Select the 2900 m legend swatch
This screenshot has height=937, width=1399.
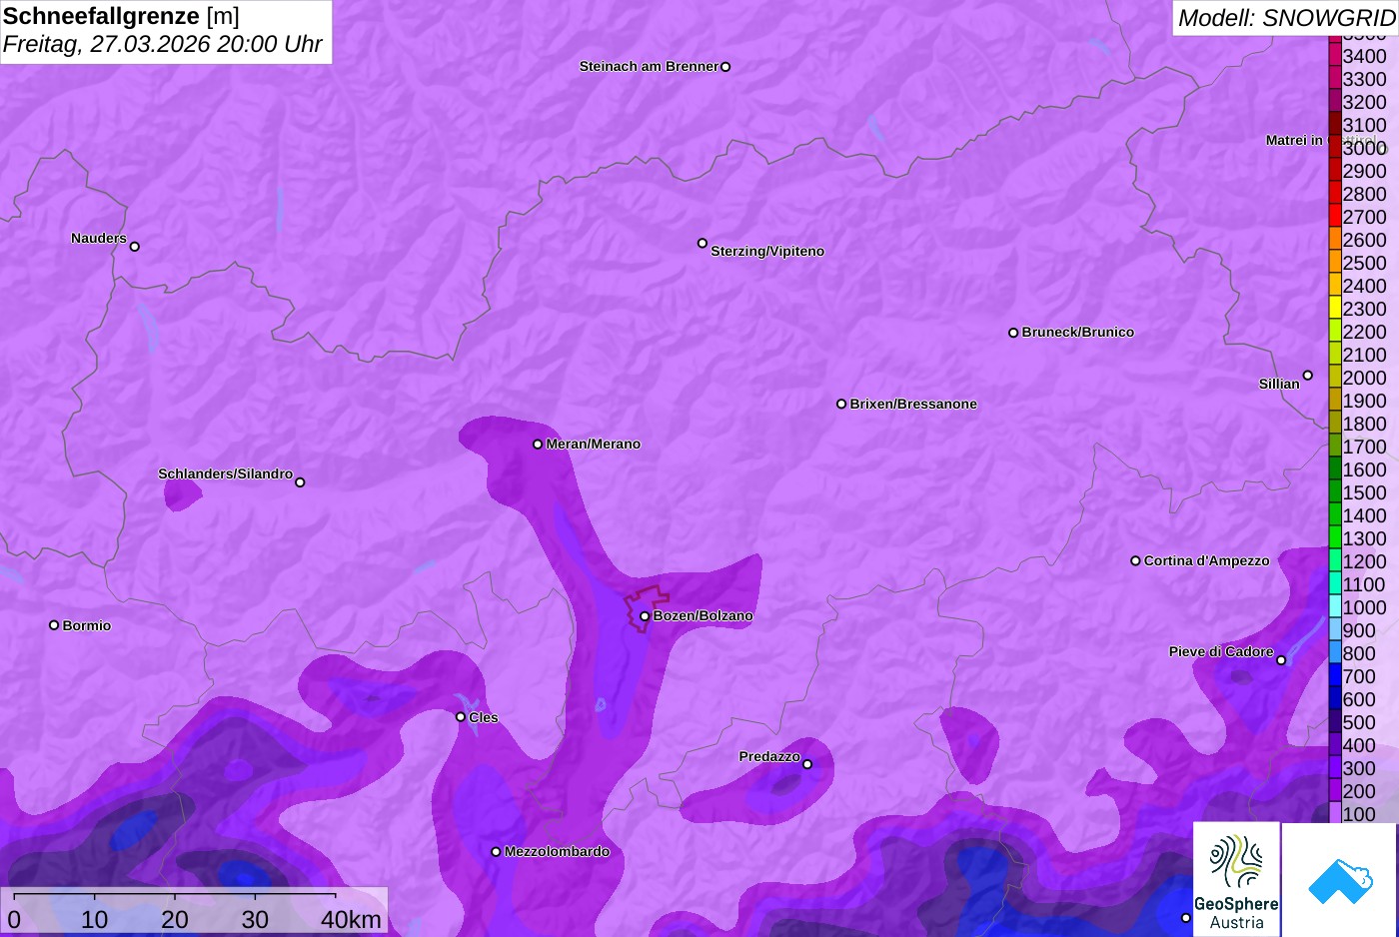(x=1335, y=170)
